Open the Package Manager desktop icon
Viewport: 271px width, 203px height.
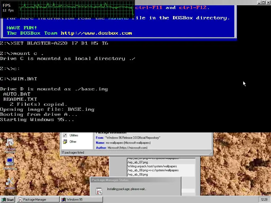click(10, 146)
